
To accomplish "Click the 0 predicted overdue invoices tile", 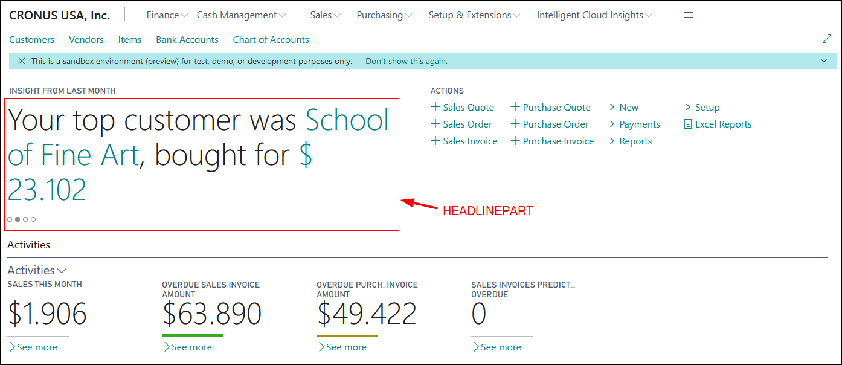I will click(479, 314).
